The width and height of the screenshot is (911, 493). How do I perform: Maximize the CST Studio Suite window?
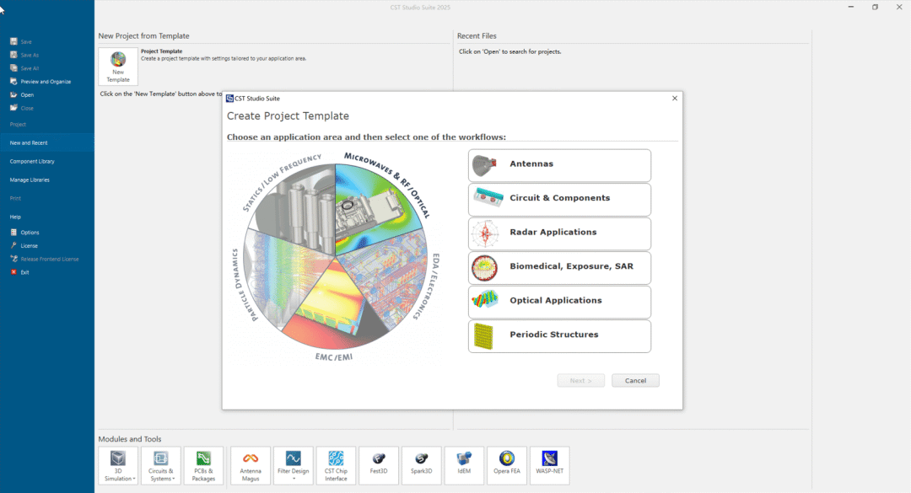[x=875, y=7]
